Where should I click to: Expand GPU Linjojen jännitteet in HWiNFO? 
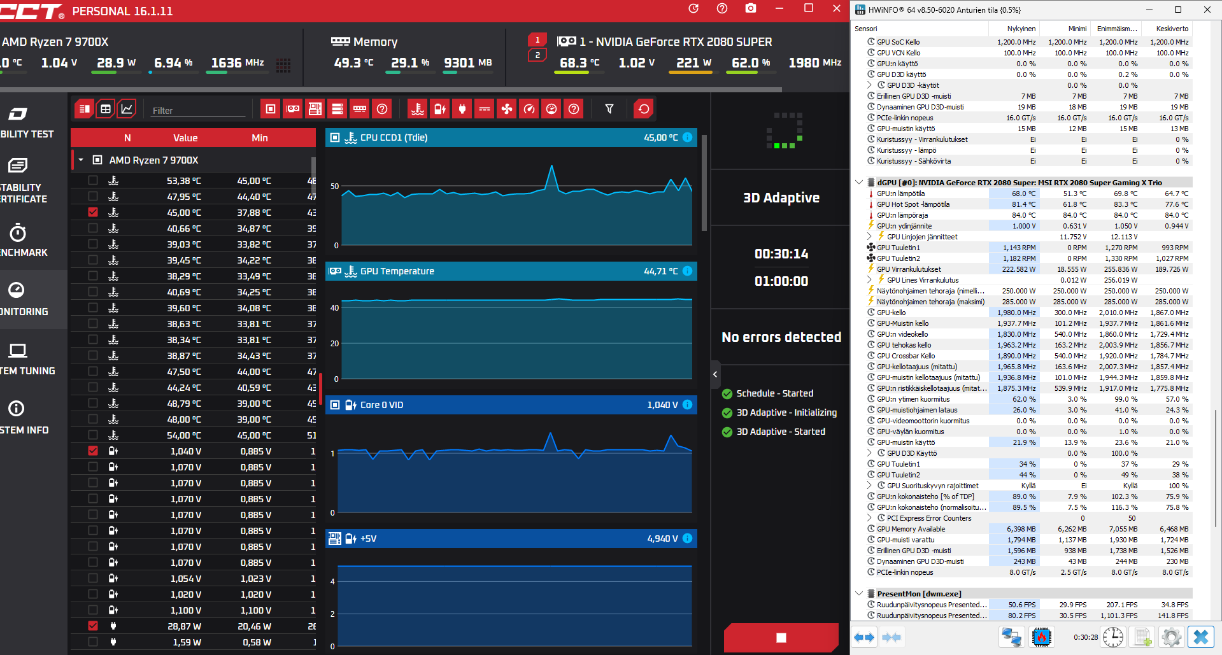click(x=870, y=237)
